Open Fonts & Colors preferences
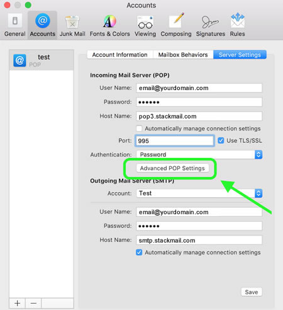 (109, 25)
